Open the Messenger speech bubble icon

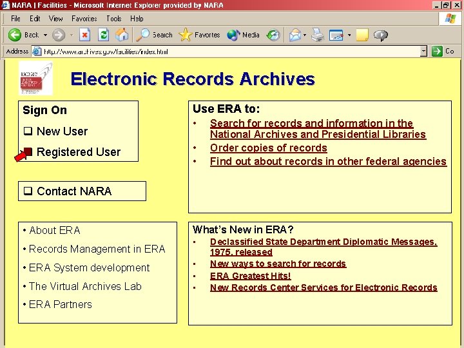[x=381, y=35]
